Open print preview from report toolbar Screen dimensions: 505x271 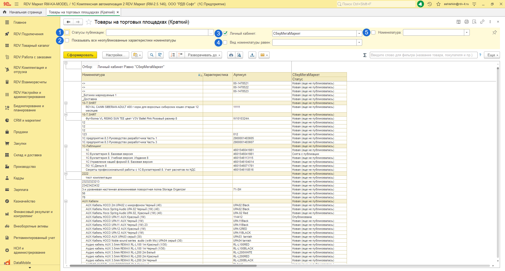point(239,55)
